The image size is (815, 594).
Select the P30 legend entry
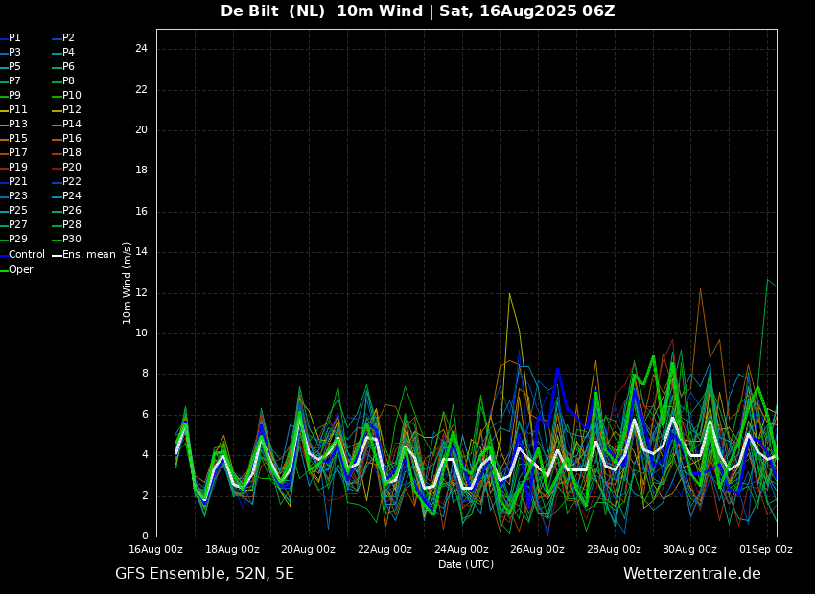(x=72, y=240)
